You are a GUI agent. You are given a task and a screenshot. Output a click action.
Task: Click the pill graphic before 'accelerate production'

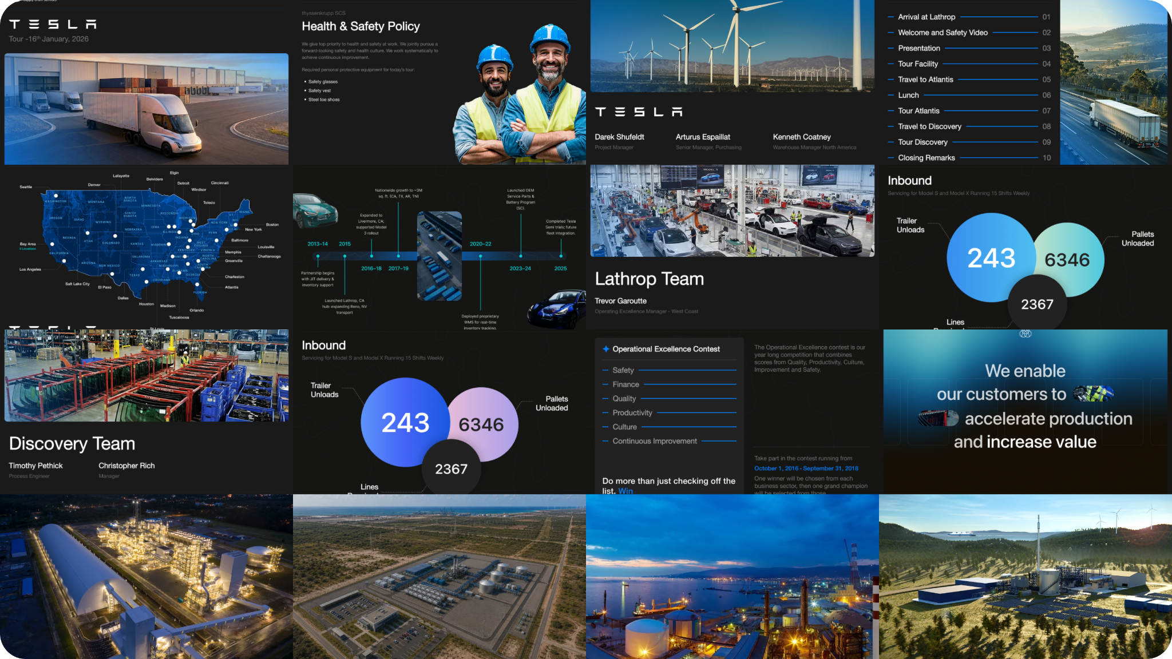[938, 418]
